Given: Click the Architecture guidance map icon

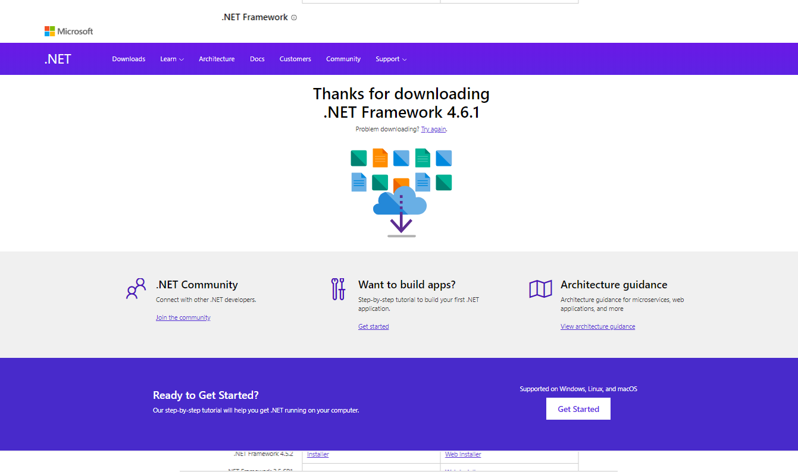Looking at the screenshot, I should (541, 289).
